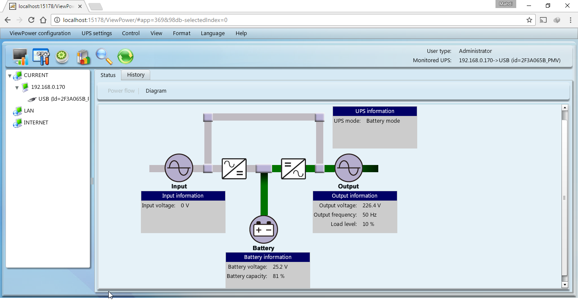Click the scrollbar down arrow in diagram panel
Screen dimensions: 578x308
click(564, 285)
